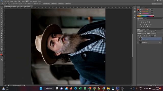163x91 pixels.
Task: Click the taskbar Search box
Action: [49, 88]
